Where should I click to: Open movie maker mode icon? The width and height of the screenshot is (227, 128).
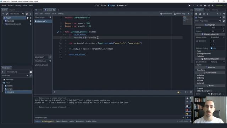[x=212, y=6]
